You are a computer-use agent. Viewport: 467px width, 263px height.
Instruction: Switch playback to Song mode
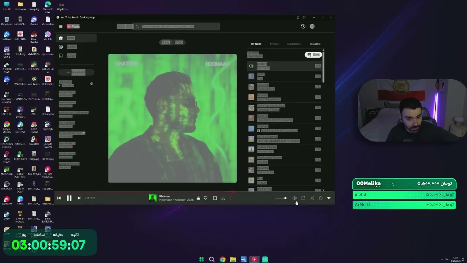166,42
